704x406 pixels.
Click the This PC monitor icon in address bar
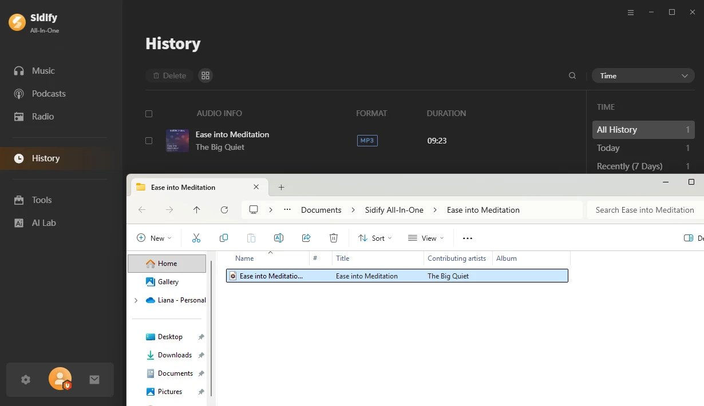tap(254, 210)
